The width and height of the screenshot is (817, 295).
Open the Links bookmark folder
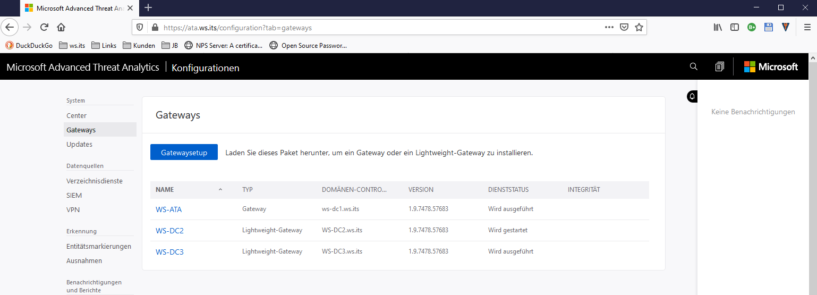[x=104, y=45]
